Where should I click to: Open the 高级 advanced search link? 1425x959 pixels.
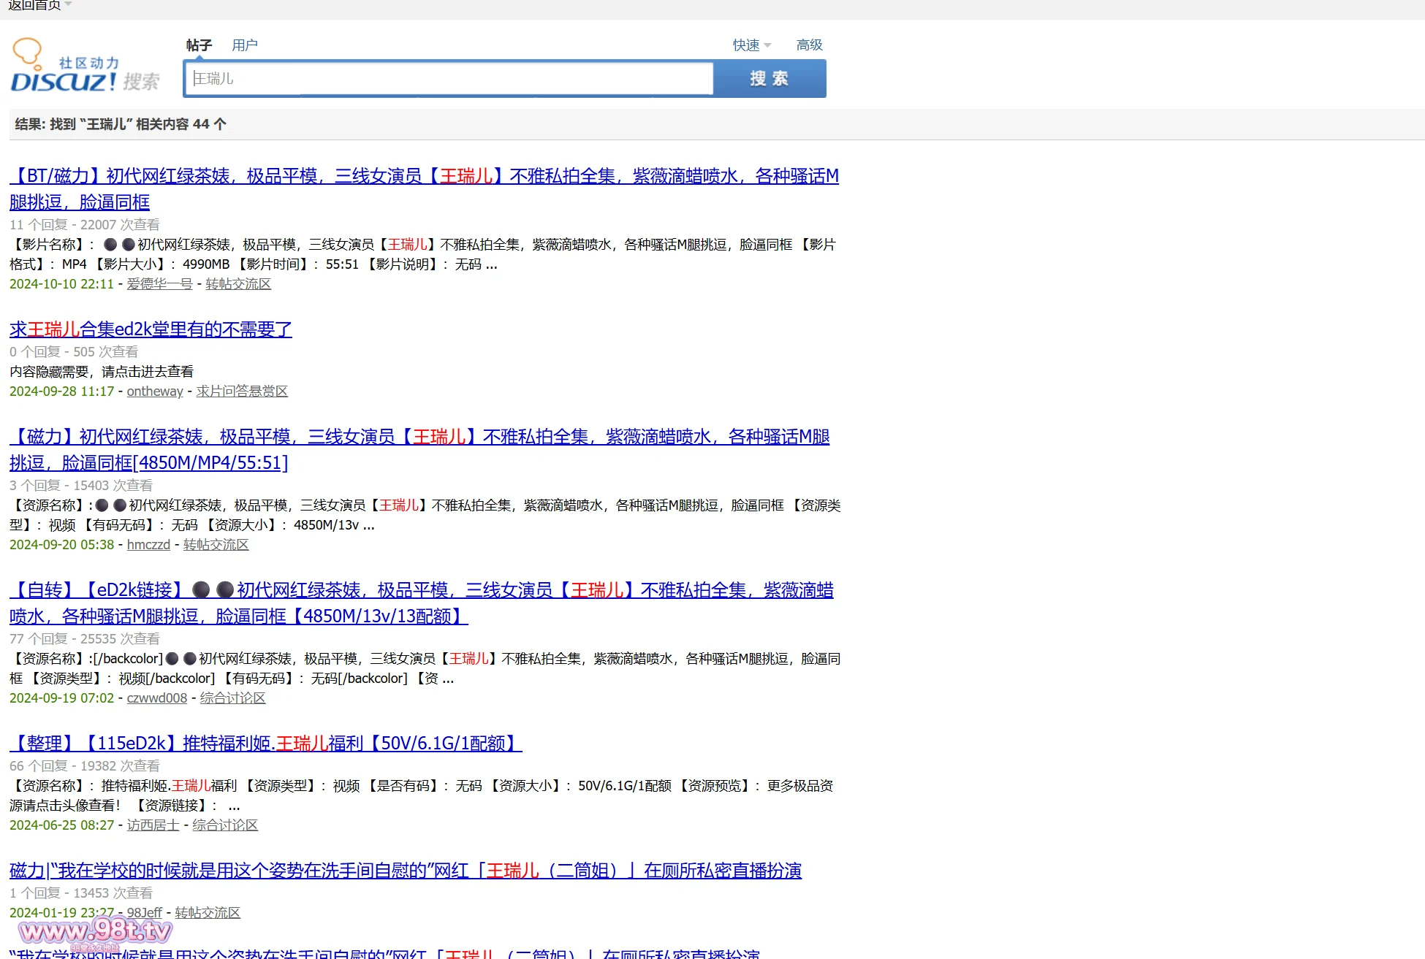809,45
